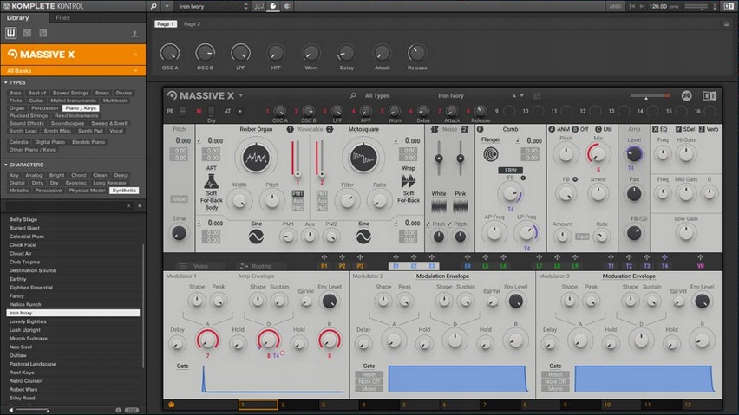Click the user content icon in Library
The height and width of the screenshot is (415, 739).
point(134,34)
